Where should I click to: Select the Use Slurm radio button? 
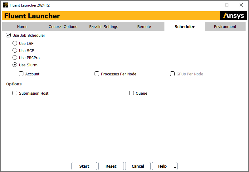coord(15,65)
